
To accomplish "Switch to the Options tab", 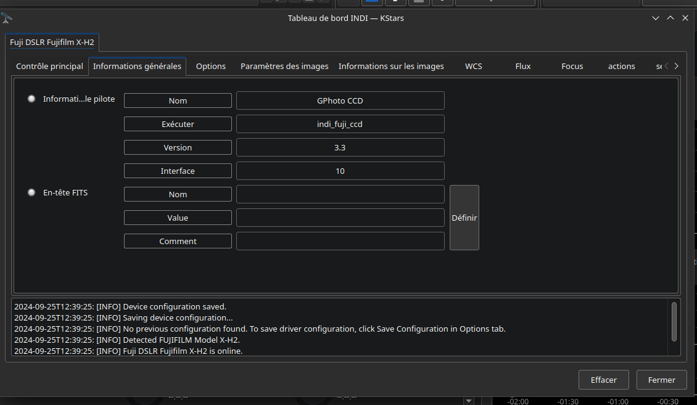I will coord(211,66).
